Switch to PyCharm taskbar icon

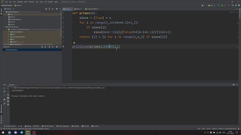tap(28, 132)
